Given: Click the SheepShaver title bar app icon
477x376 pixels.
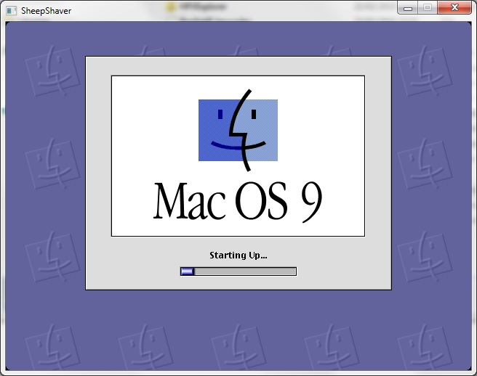Looking at the screenshot, I should tap(11, 11).
